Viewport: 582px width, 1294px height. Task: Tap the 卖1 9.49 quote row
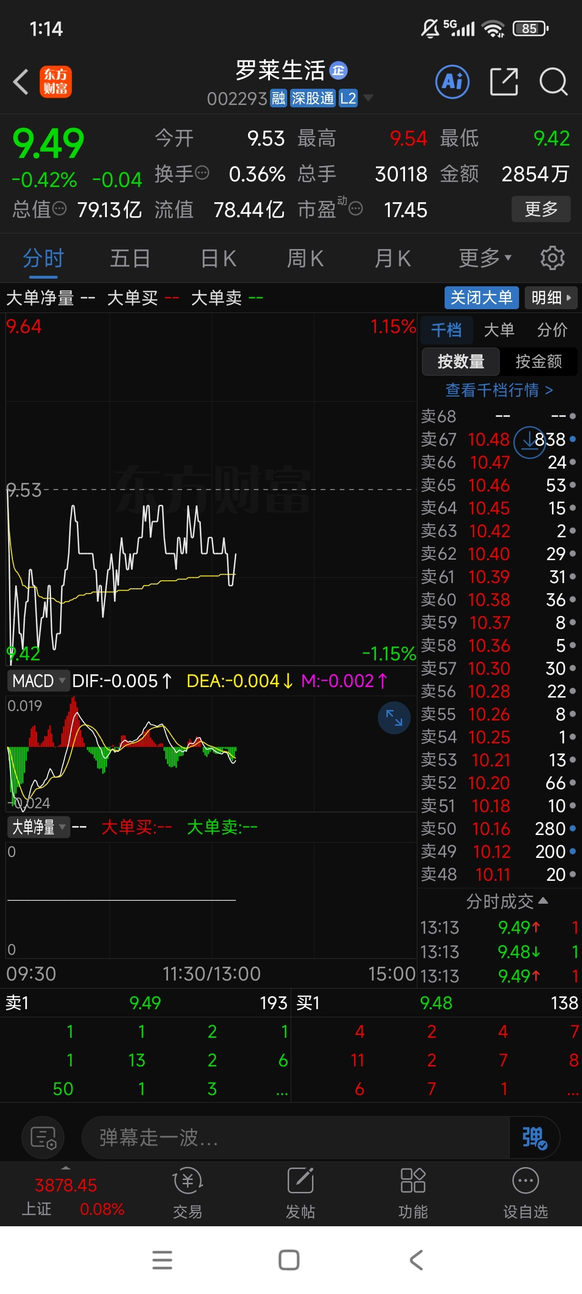click(x=145, y=1002)
